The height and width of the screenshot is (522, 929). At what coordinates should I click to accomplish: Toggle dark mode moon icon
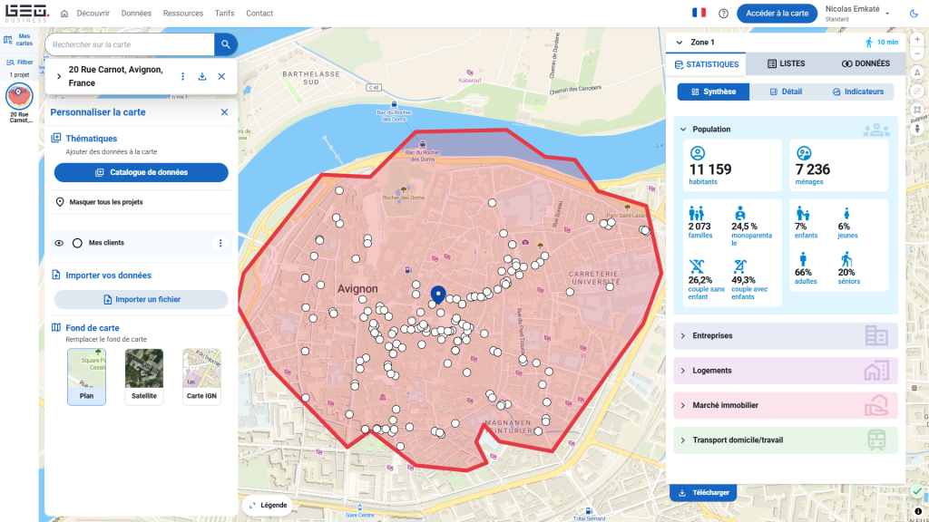point(913,14)
